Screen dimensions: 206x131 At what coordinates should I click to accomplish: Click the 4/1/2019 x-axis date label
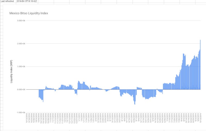122,117
